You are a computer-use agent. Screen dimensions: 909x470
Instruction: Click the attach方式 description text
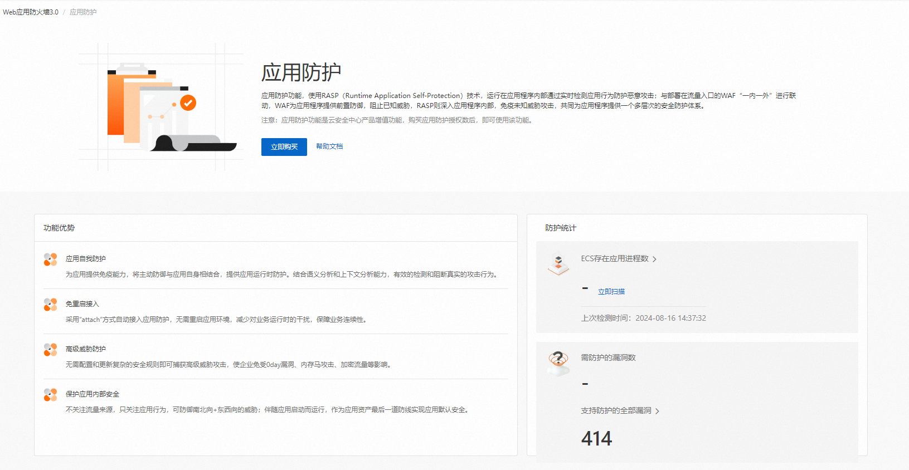click(217, 320)
